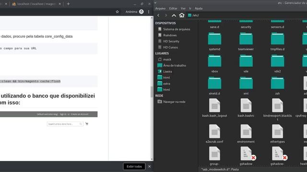Open Arquivo menu in file manager

click(x=160, y=9)
